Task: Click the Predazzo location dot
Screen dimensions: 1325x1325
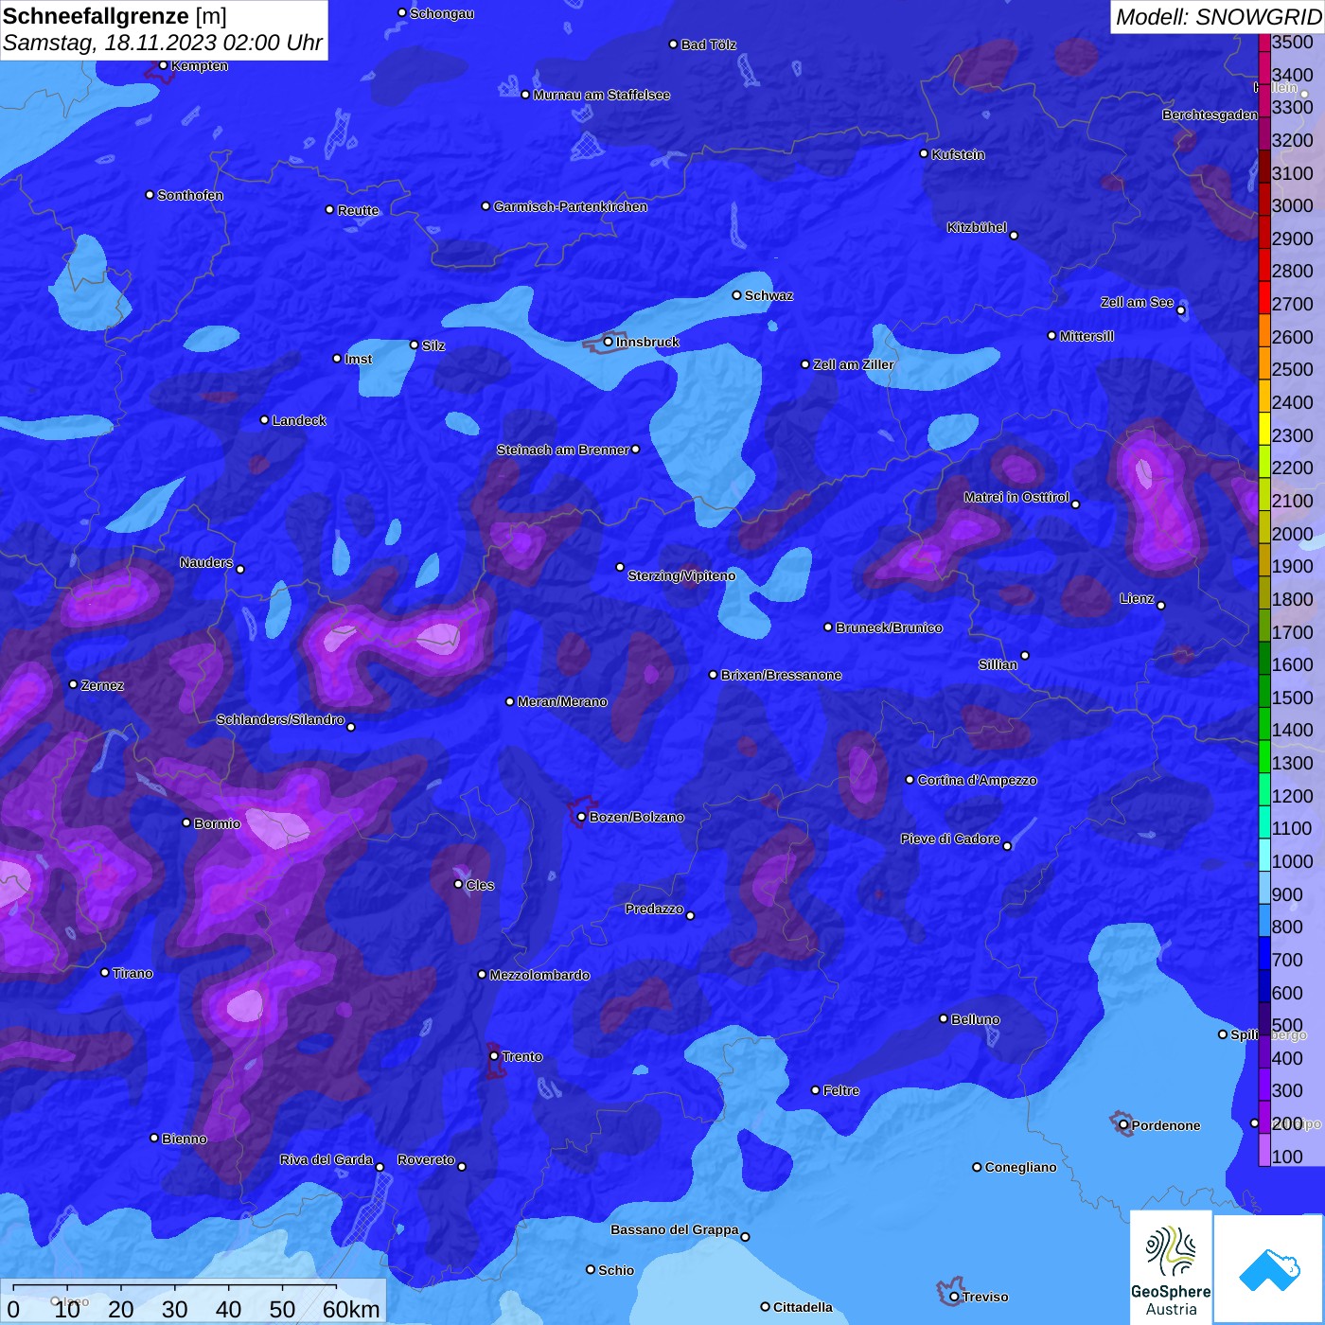Action: coord(690,915)
